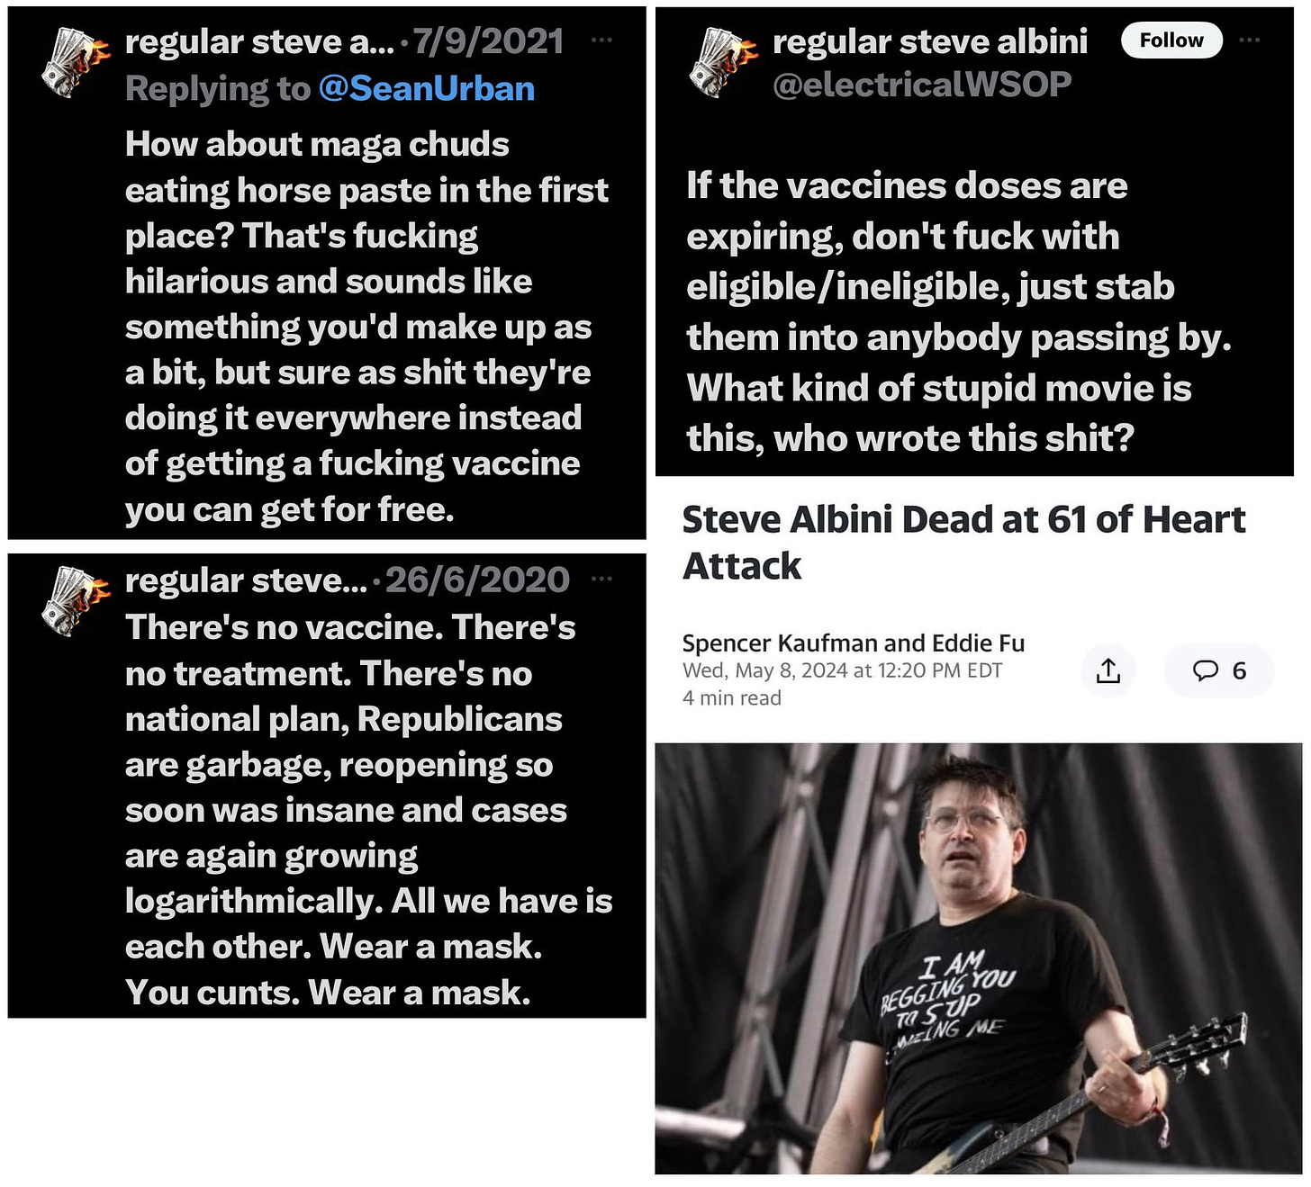Viewport: 1311px width, 1187px height.
Task: Open more options beside the Follow button
Action: tap(1250, 40)
